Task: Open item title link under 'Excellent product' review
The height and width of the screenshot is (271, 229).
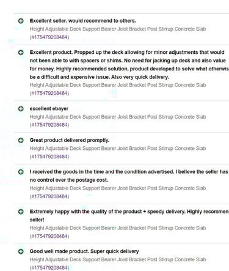Action: click(x=118, y=85)
